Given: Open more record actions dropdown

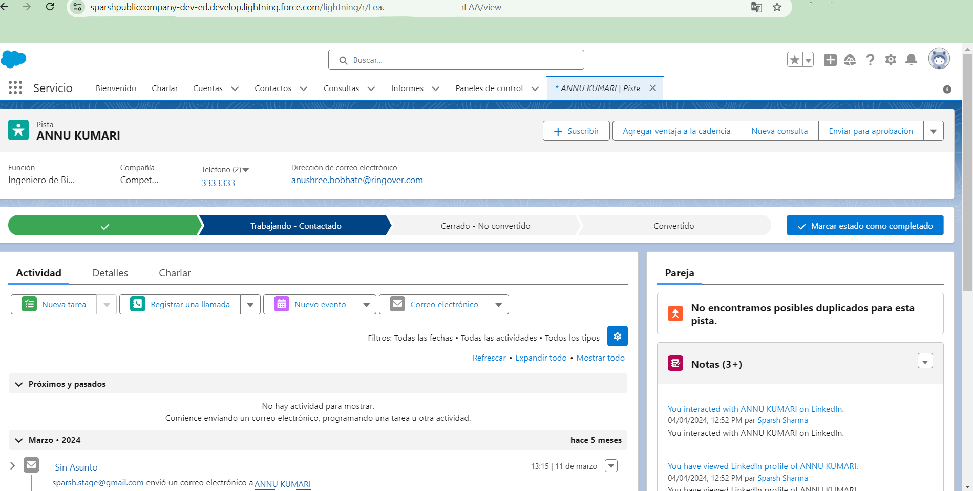Looking at the screenshot, I should [934, 131].
